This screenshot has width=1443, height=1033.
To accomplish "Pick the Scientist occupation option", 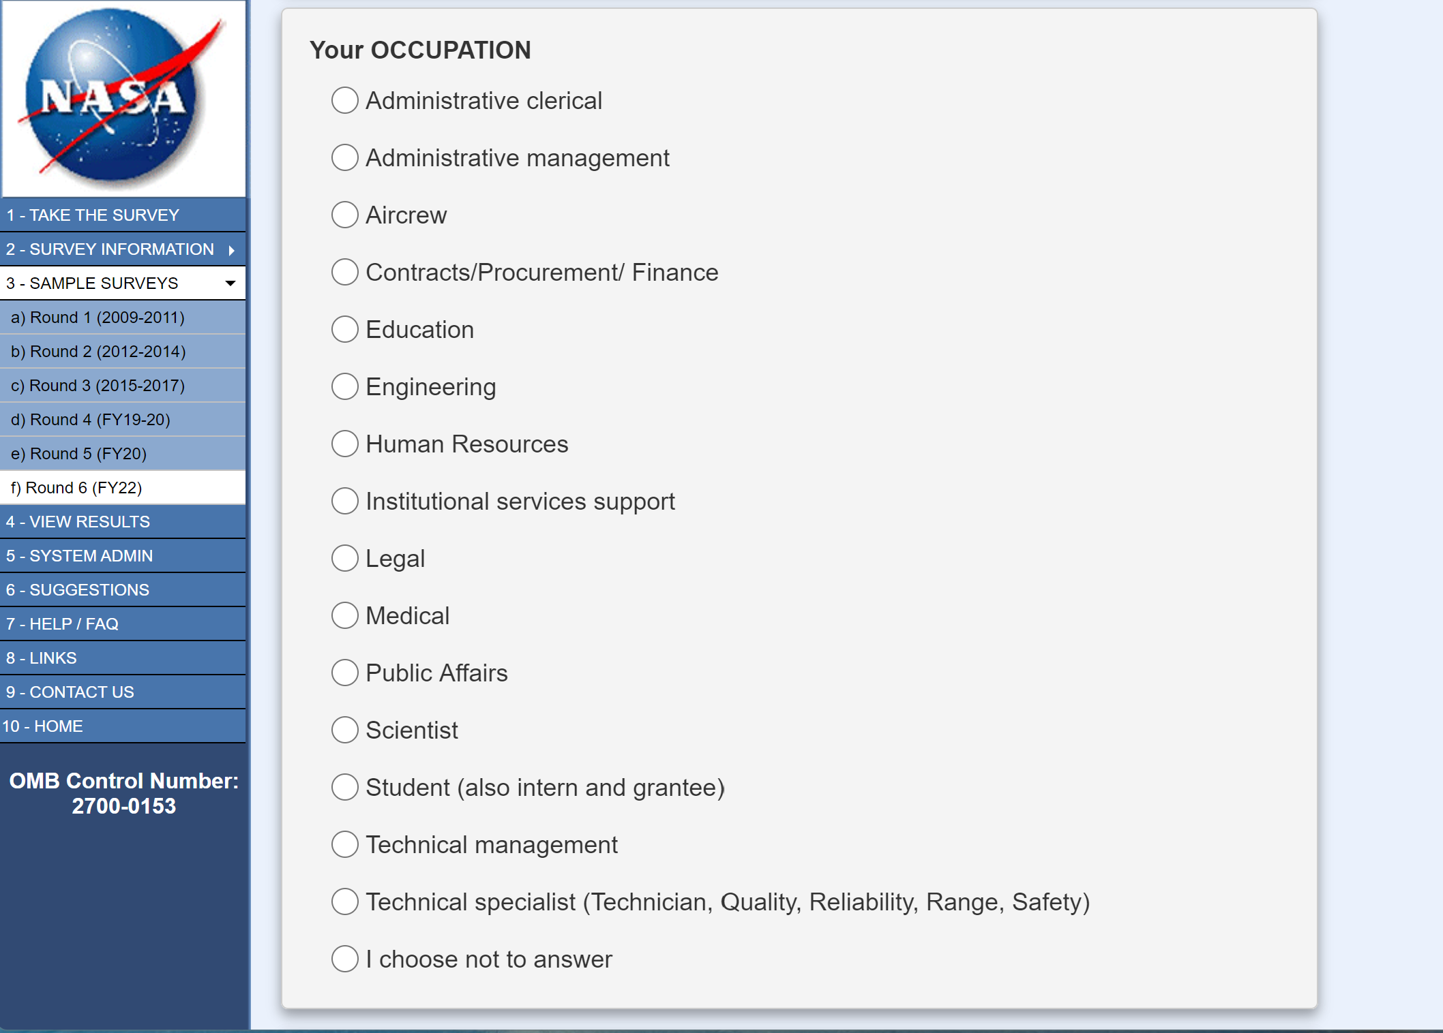I will (x=345, y=730).
